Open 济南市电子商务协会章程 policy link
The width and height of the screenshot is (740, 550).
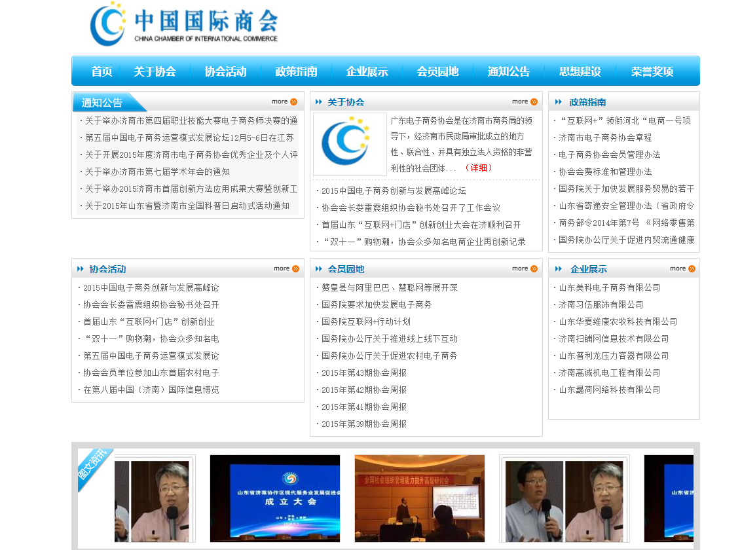click(x=605, y=137)
